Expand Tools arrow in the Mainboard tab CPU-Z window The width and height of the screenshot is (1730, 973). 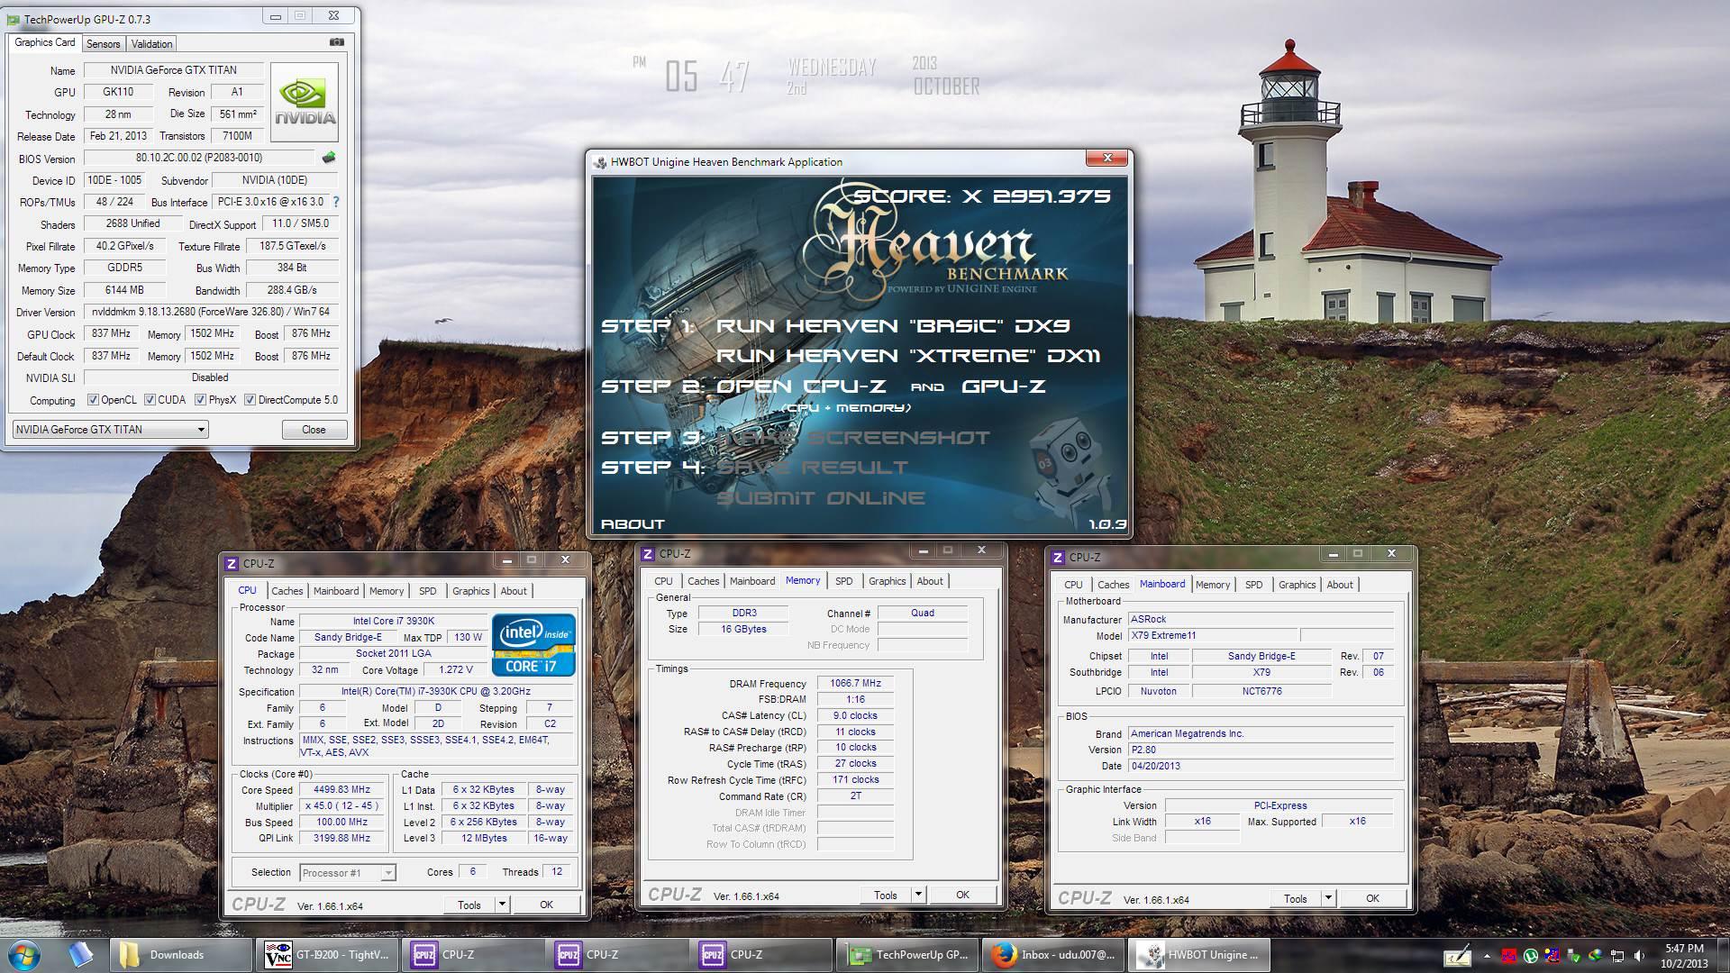click(1328, 898)
